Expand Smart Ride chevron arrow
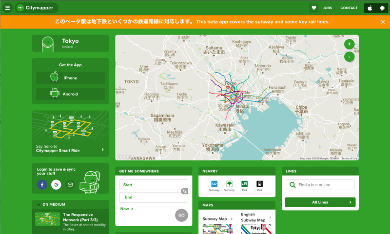 pos(103,150)
